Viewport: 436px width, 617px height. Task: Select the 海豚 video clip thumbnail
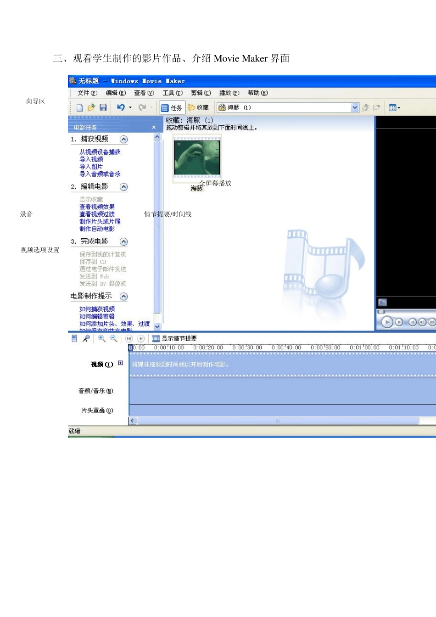(197, 157)
